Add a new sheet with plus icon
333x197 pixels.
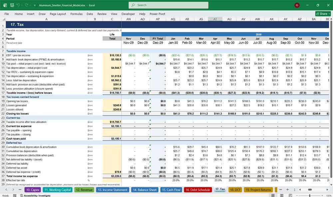tap(287, 190)
